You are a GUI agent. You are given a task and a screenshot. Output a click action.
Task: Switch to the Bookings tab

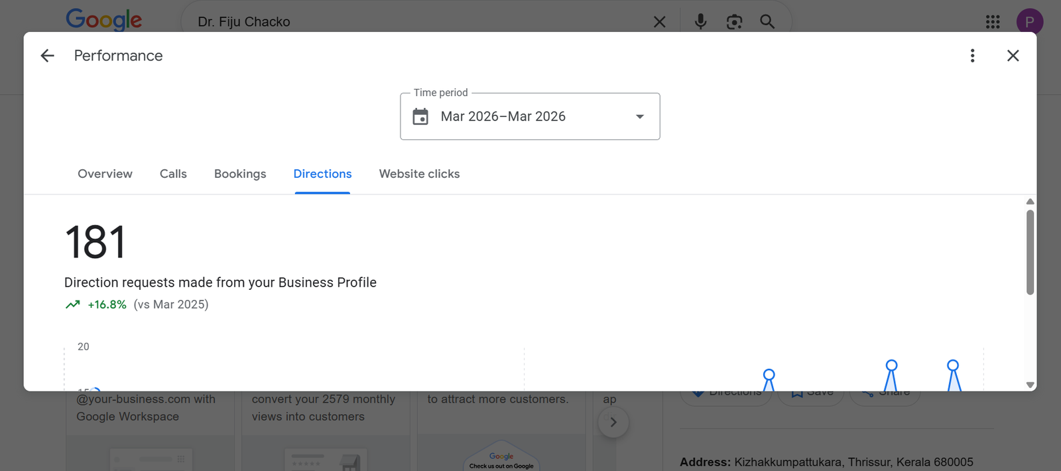click(240, 174)
